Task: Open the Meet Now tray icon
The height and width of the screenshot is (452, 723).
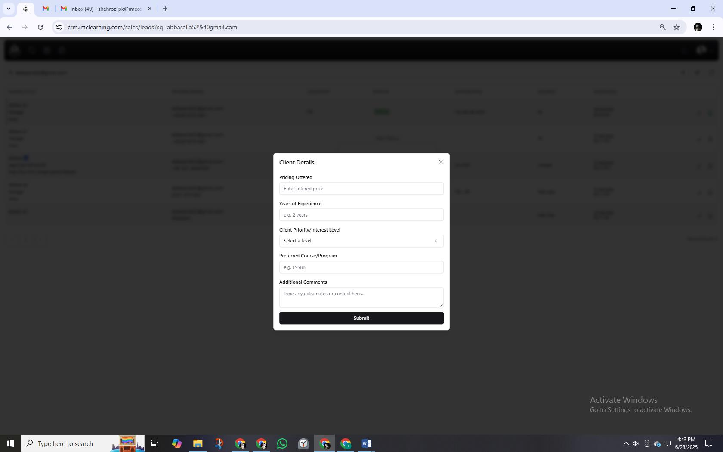Action: coord(647,443)
